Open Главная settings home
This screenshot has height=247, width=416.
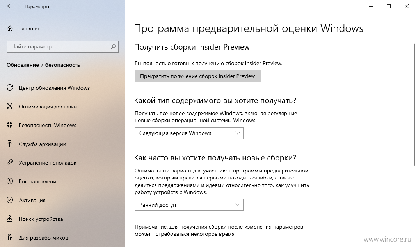29,28
